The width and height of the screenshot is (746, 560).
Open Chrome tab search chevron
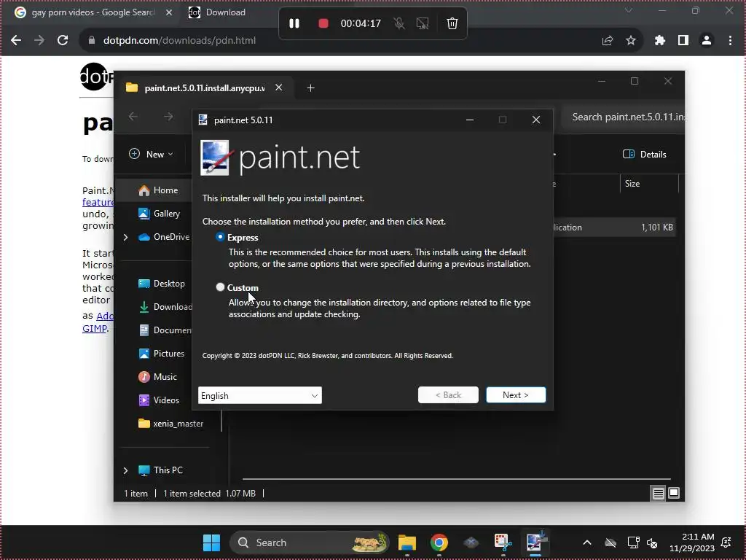click(629, 10)
